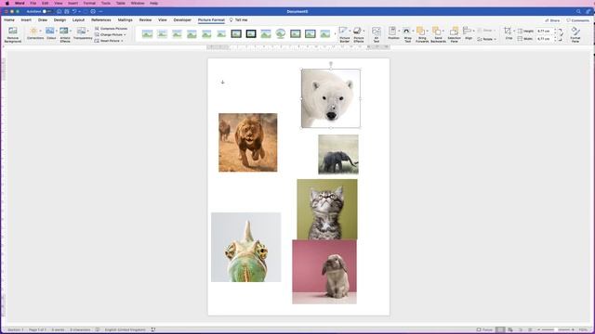Expand the Crop dropdown arrow

[x=514, y=31]
